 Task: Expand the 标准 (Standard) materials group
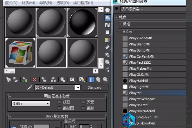point(121,24)
